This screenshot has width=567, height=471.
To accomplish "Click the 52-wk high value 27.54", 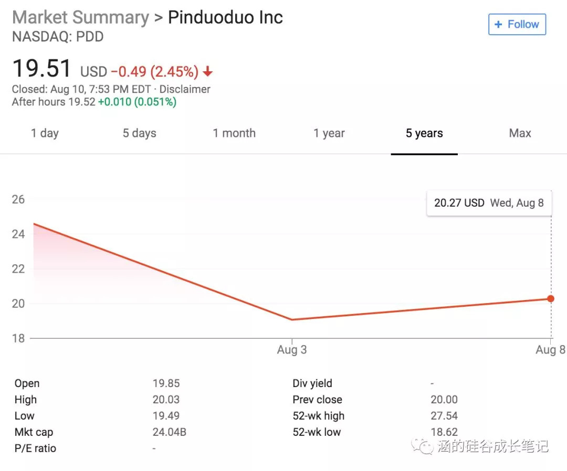I will click(x=444, y=416).
